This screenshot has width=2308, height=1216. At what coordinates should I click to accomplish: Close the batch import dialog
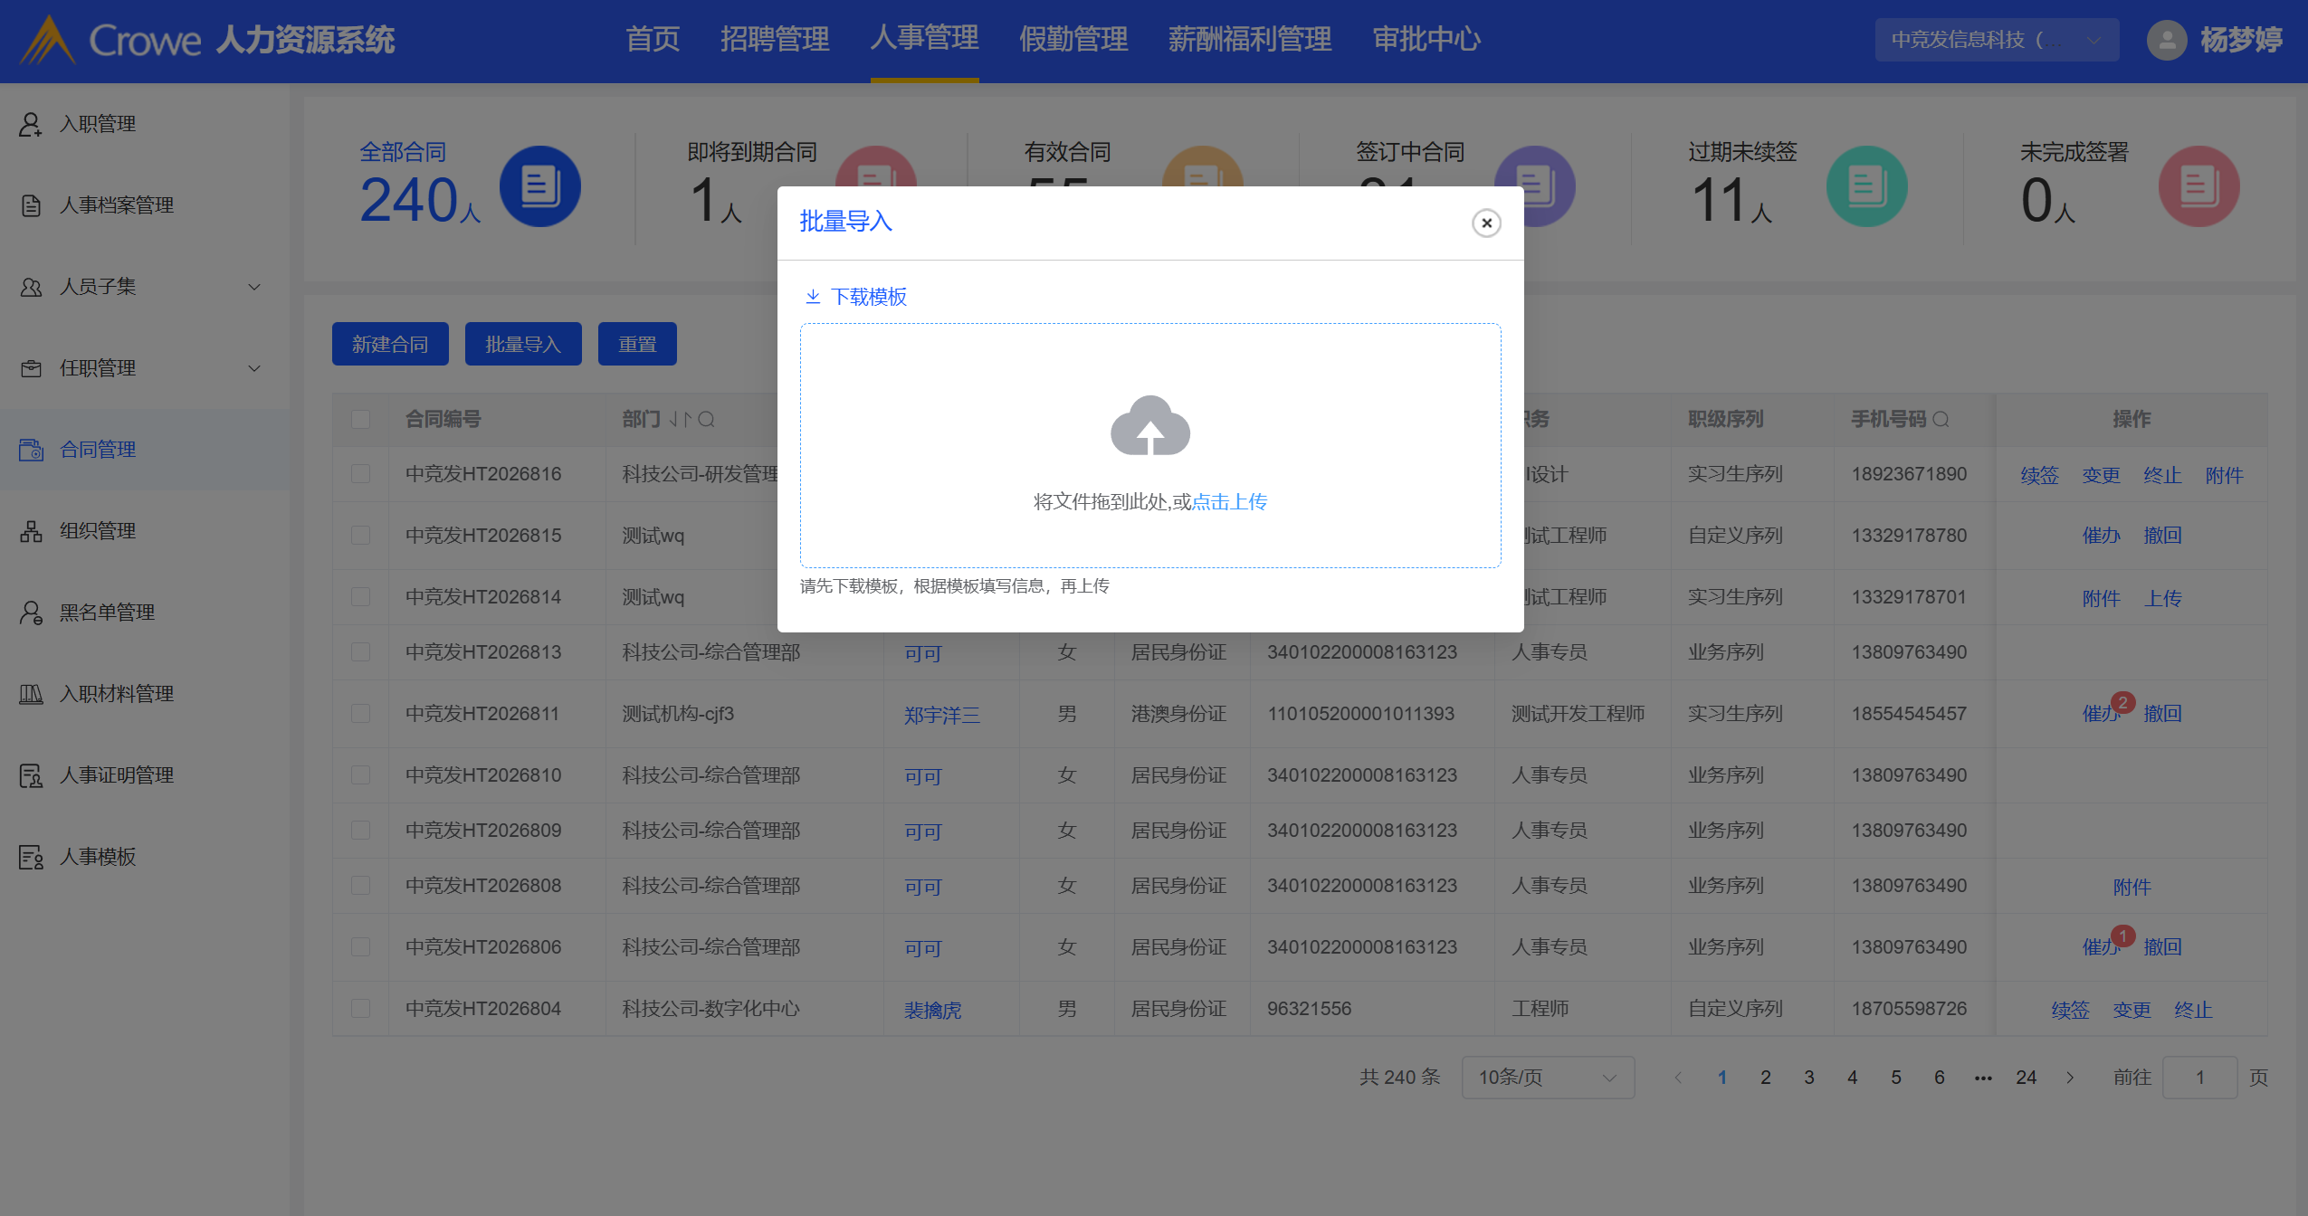tap(1486, 223)
